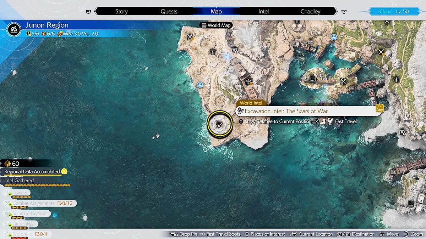
Task: Click the Junon Region emblem icon
Action: click(x=13, y=29)
